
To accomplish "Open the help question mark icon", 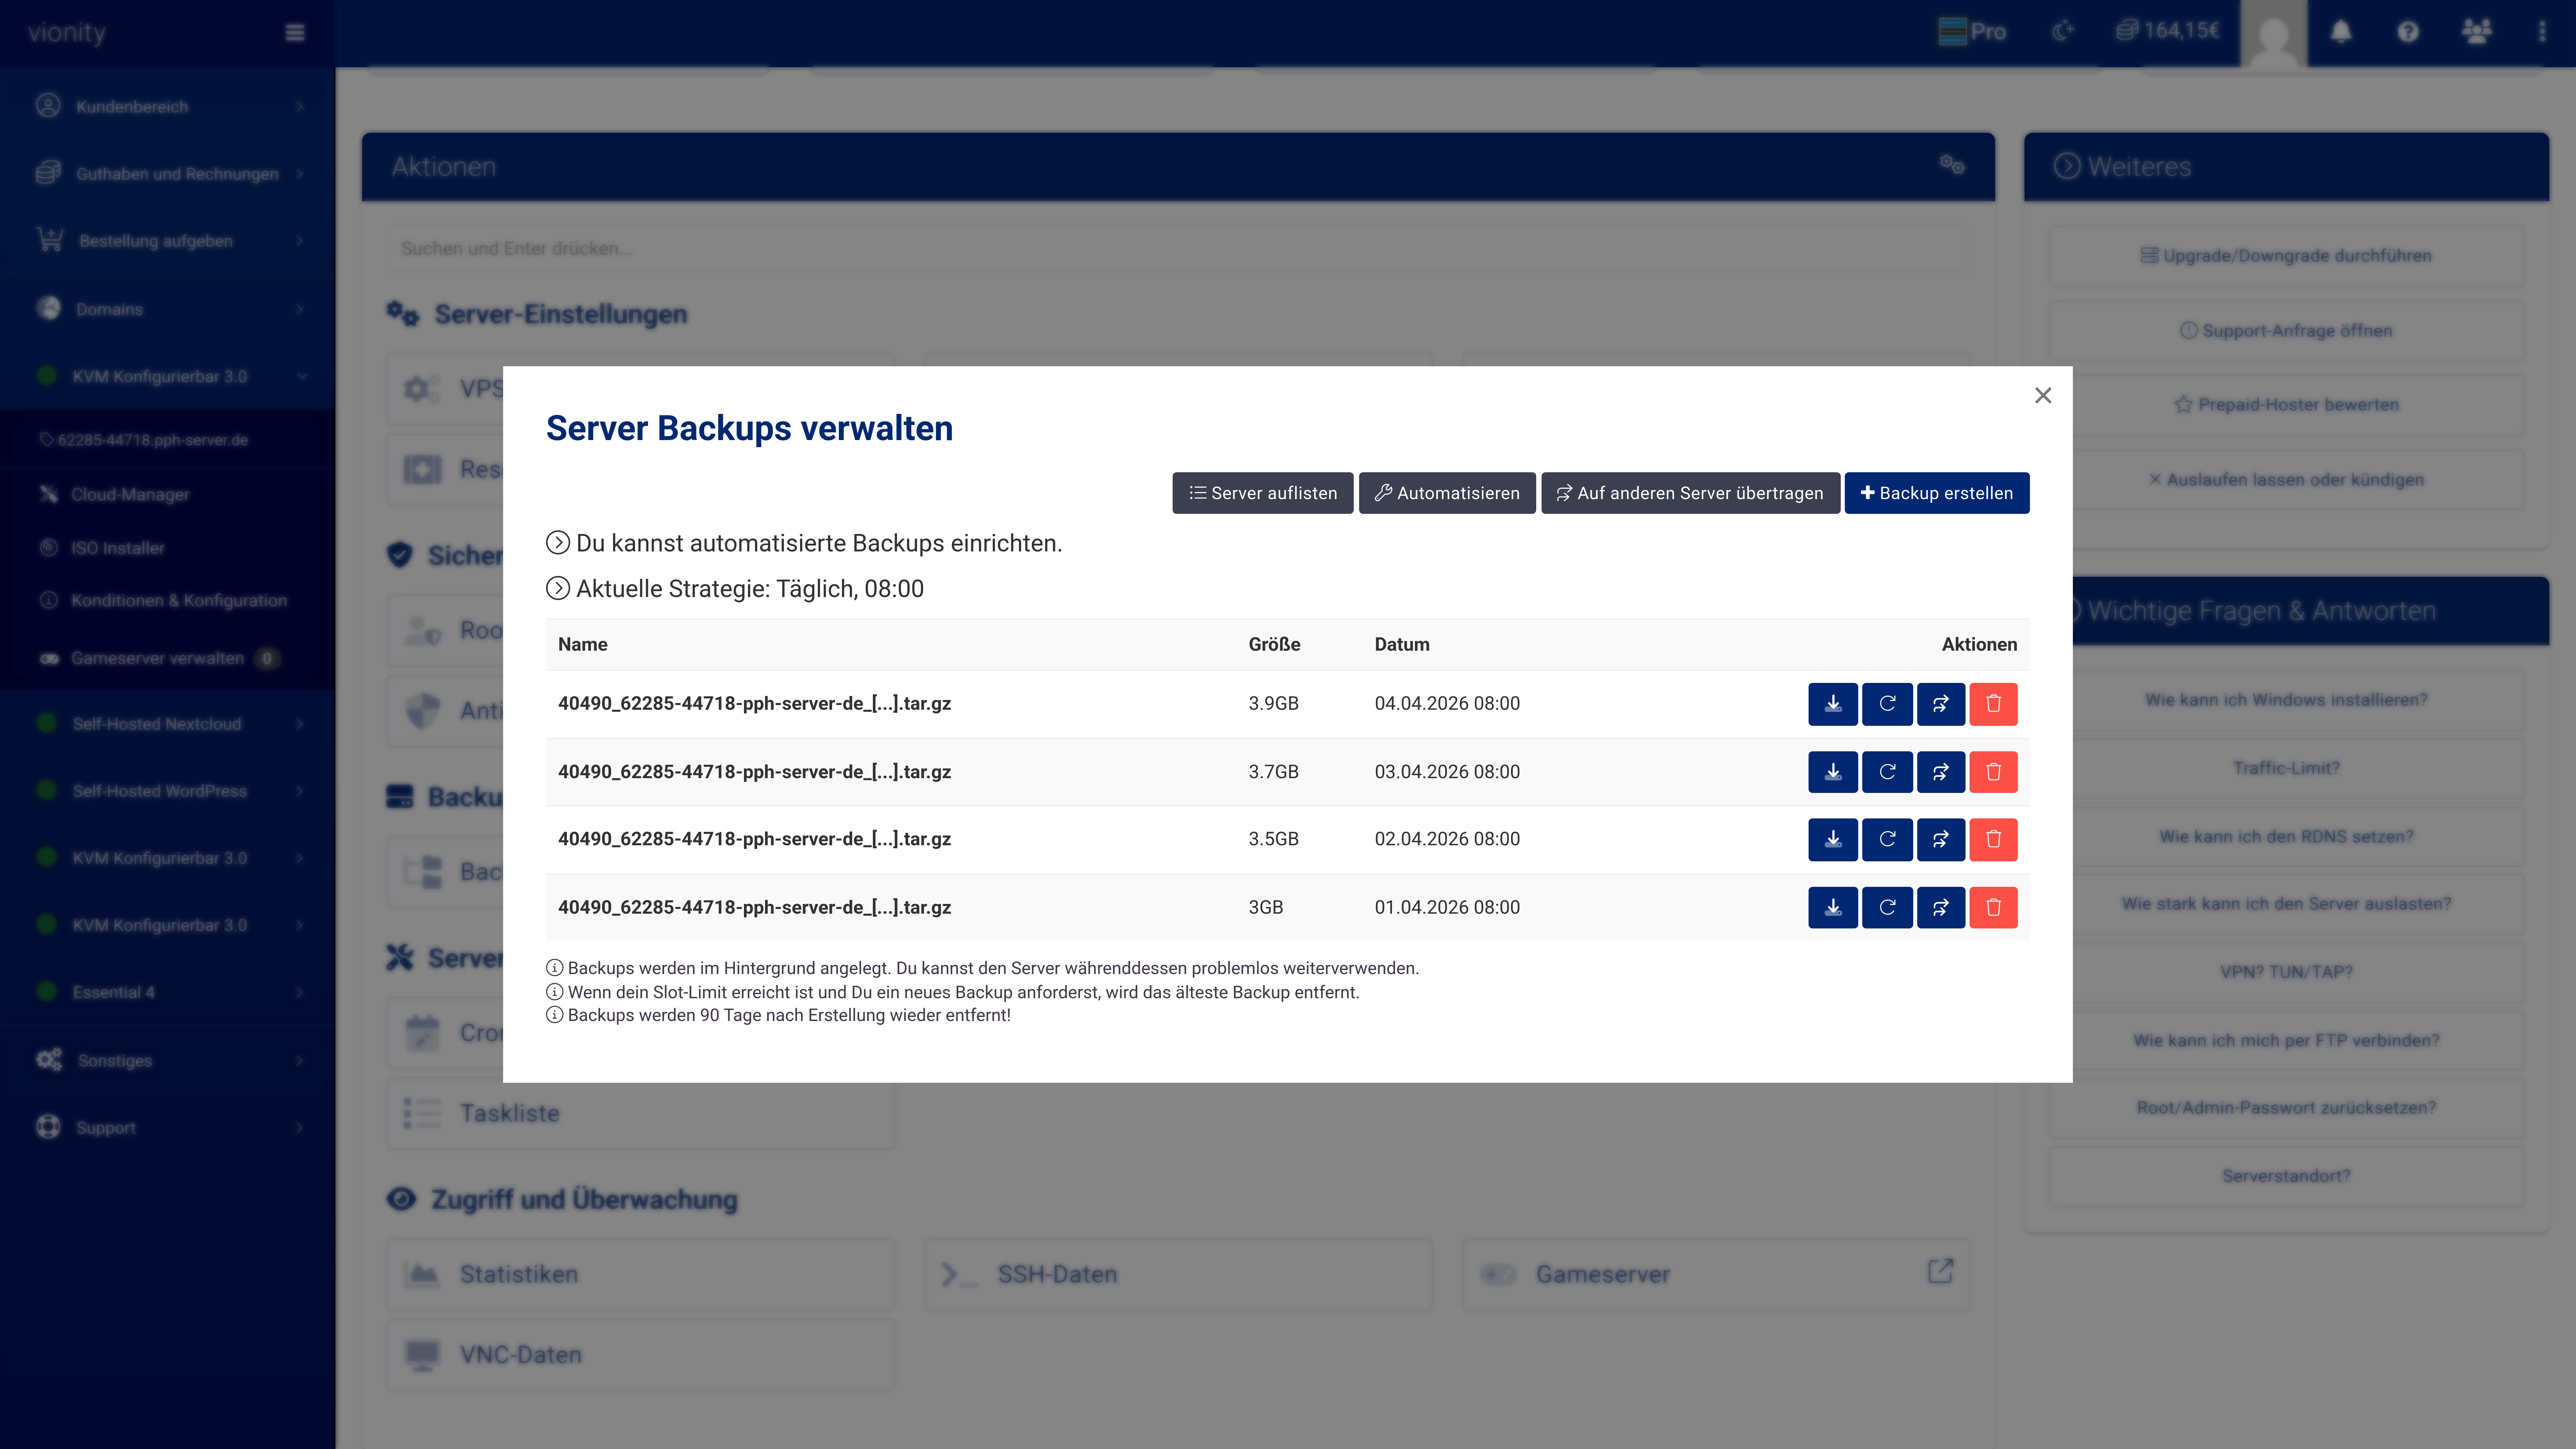I will pyautogui.click(x=2408, y=32).
